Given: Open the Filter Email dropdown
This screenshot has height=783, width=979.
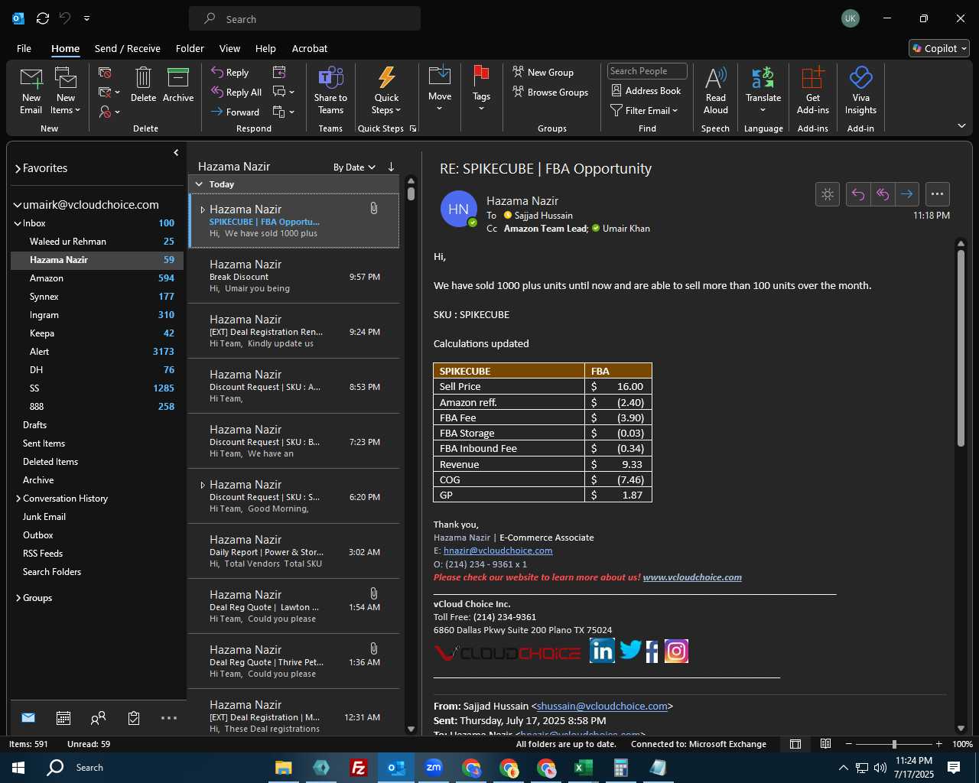Looking at the screenshot, I should click(x=645, y=110).
